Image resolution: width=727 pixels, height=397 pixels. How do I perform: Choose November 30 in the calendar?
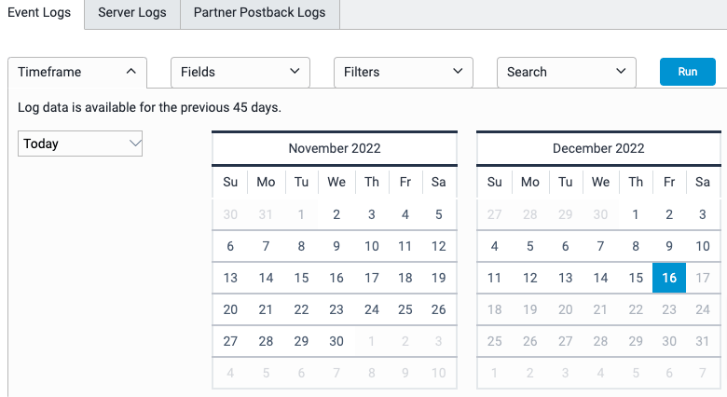click(x=336, y=341)
